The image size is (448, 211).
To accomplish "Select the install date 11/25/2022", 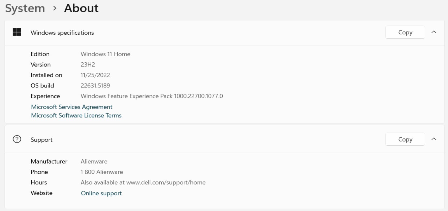I will 95,75.
